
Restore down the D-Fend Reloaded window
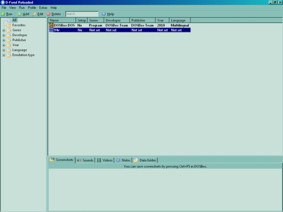coord(275,2)
